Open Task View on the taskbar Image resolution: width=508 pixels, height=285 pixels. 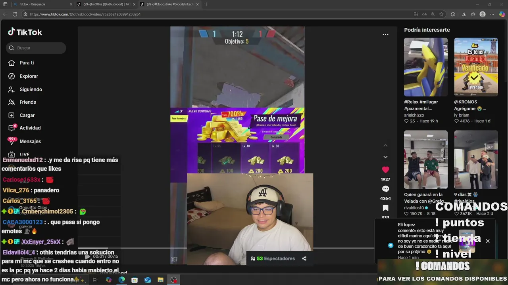click(95, 280)
